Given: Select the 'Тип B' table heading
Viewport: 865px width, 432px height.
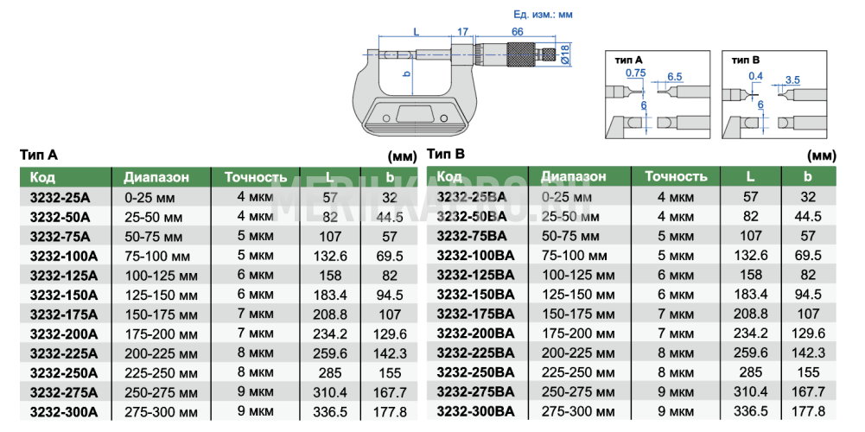Looking at the screenshot, I should (446, 154).
